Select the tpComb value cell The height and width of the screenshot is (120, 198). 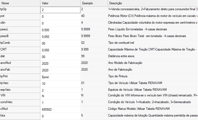[60, 43]
